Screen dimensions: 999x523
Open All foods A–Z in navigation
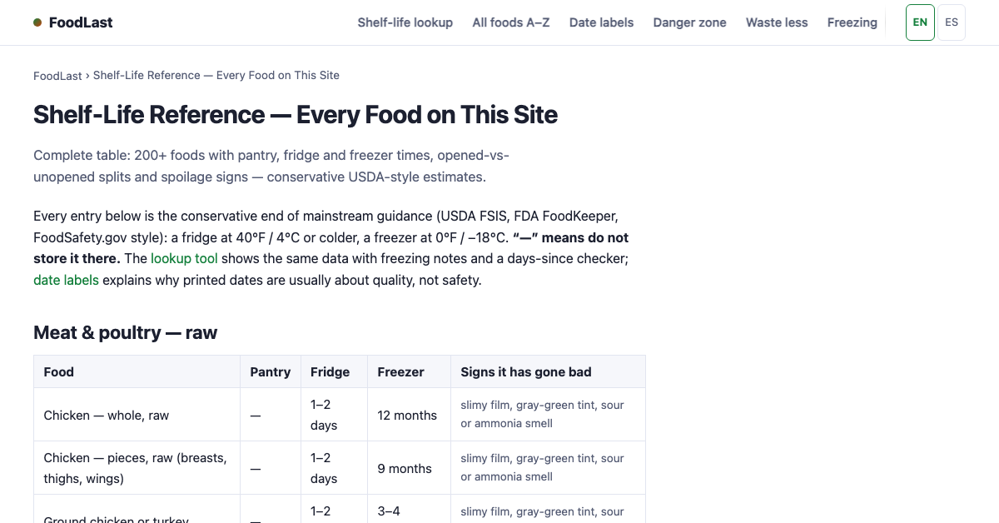pyautogui.click(x=511, y=22)
